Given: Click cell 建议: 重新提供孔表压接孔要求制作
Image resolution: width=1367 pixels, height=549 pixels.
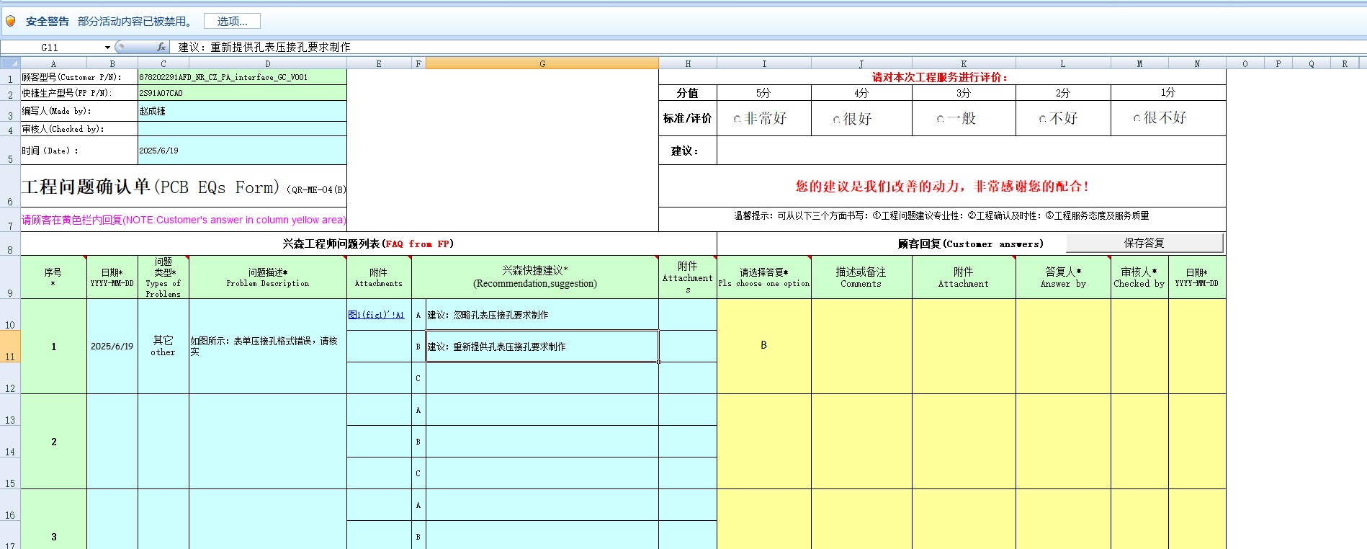Looking at the screenshot, I should click(x=542, y=347).
